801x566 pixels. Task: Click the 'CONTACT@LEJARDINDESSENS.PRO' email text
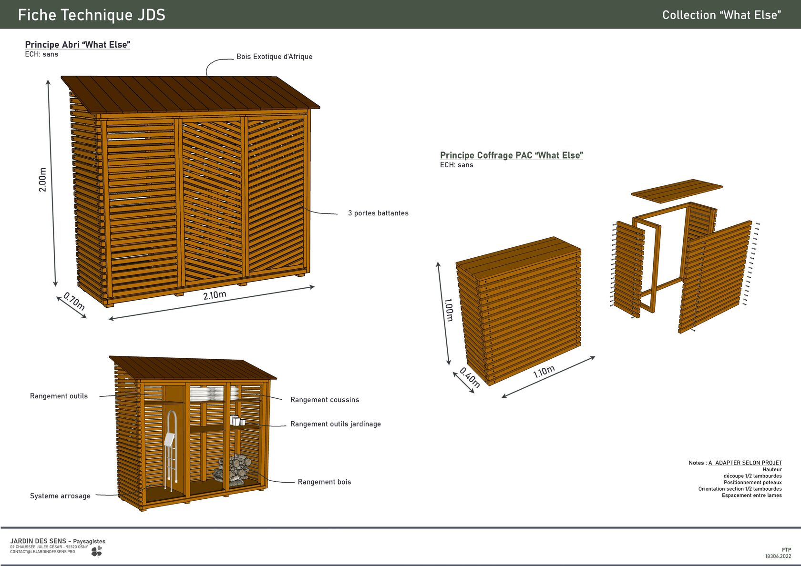pos(42,552)
